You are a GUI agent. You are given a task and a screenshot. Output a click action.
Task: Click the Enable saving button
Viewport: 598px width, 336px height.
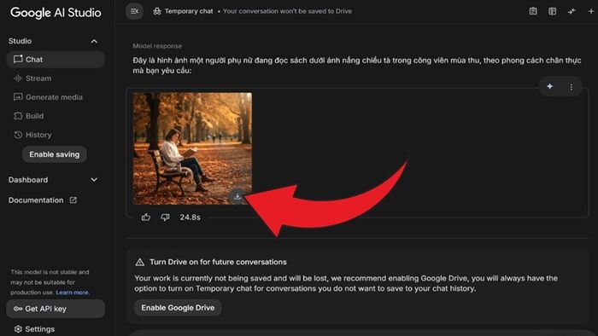(55, 154)
